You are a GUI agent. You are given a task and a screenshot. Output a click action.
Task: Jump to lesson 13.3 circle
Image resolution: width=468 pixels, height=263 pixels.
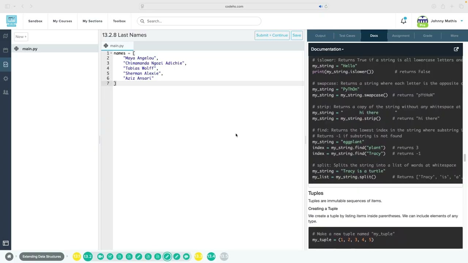(199, 256)
